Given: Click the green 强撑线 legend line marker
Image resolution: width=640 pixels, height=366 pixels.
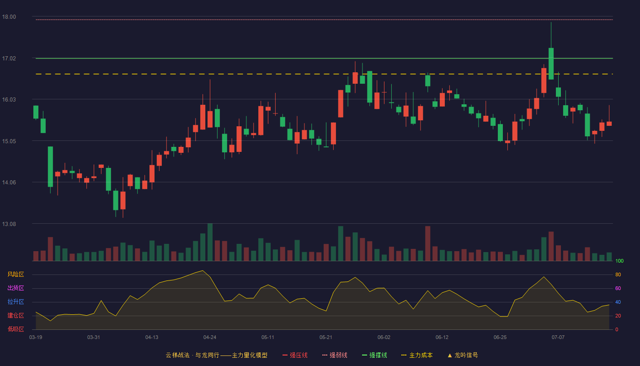Looking at the screenshot, I should (x=364, y=355).
